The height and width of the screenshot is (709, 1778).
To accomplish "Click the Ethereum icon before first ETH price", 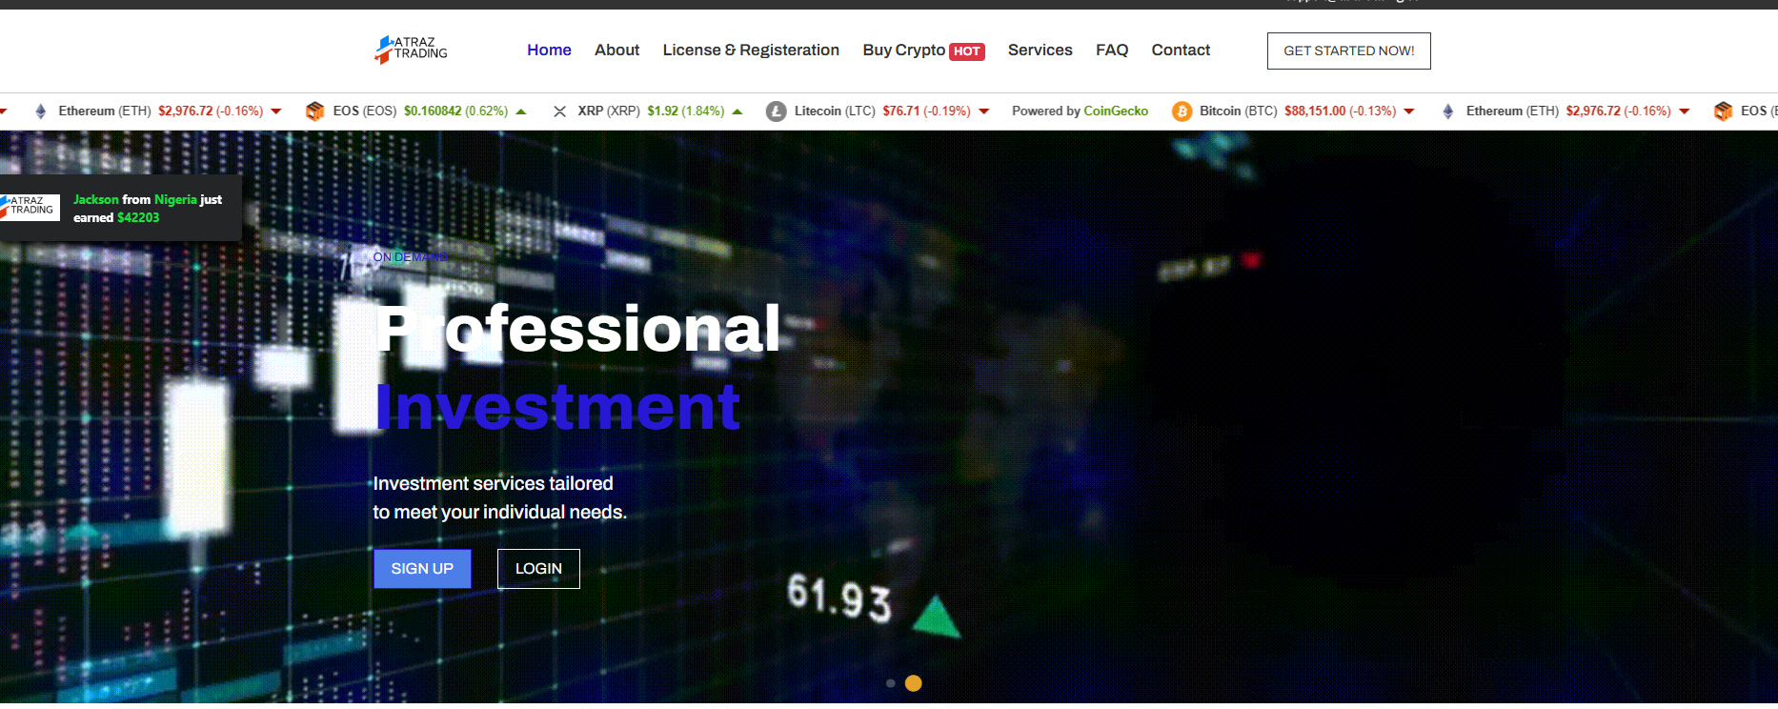I will [x=40, y=111].
